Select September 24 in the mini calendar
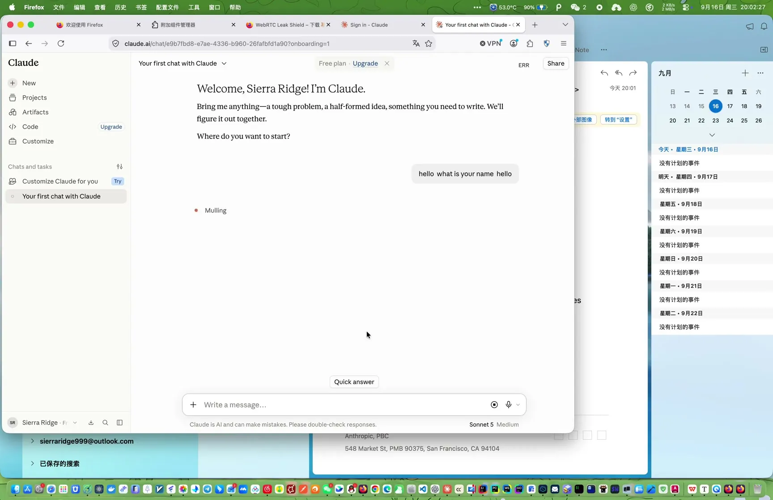773x500 pixels. tap(730, 120)
